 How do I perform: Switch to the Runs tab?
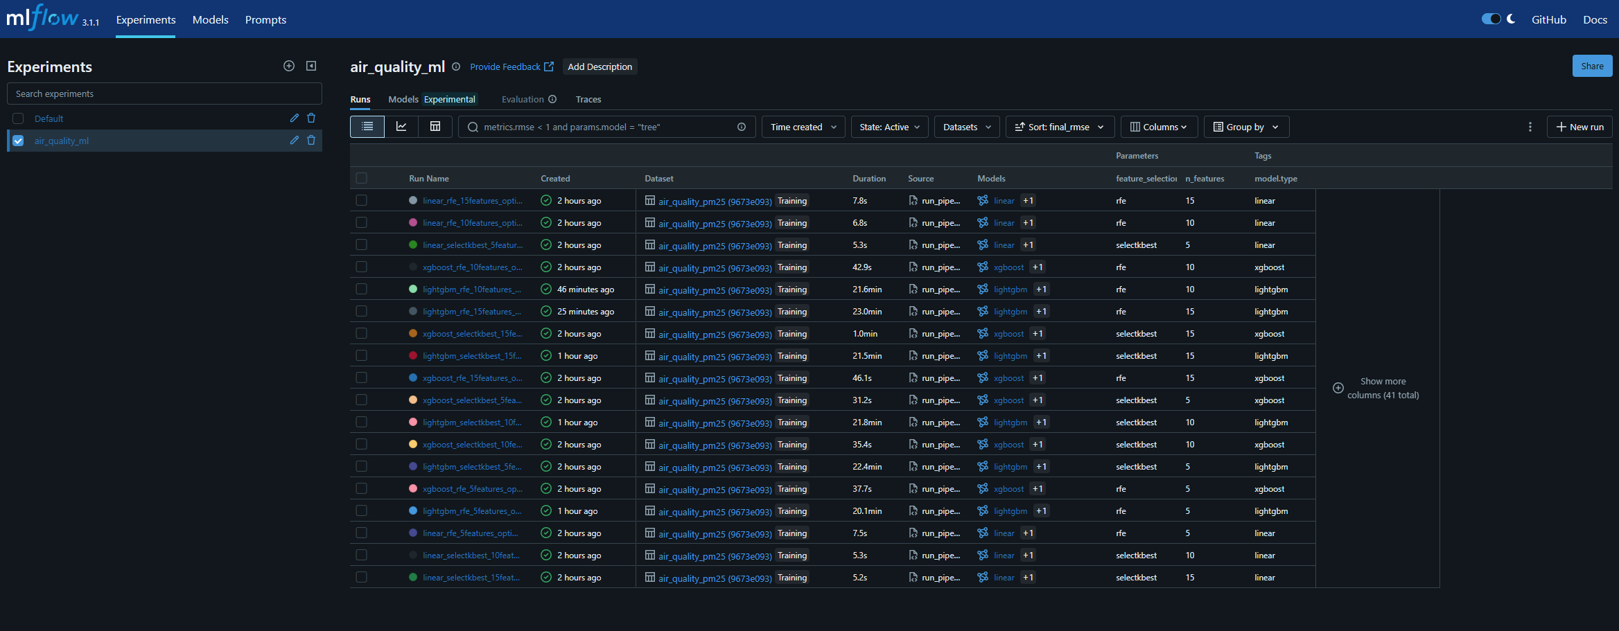pyautogui.click(x=360, y=99)
